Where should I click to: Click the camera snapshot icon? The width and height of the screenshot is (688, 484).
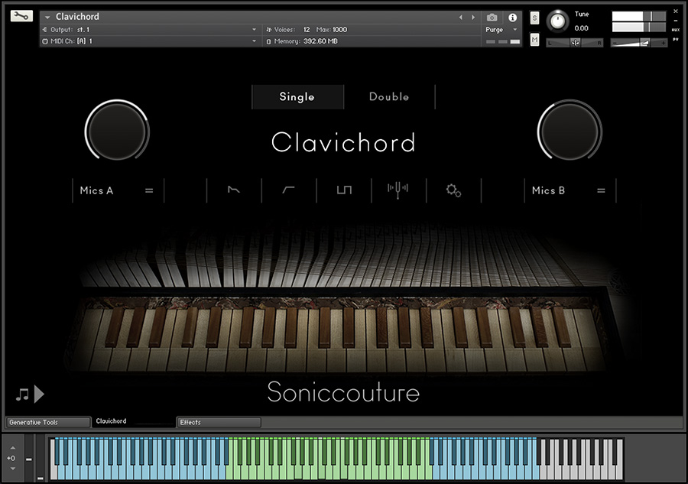point(492,18)
